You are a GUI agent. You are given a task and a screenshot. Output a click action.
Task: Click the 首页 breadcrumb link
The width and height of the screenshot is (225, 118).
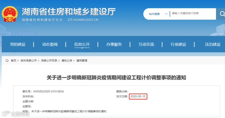[x=14, y=61]
